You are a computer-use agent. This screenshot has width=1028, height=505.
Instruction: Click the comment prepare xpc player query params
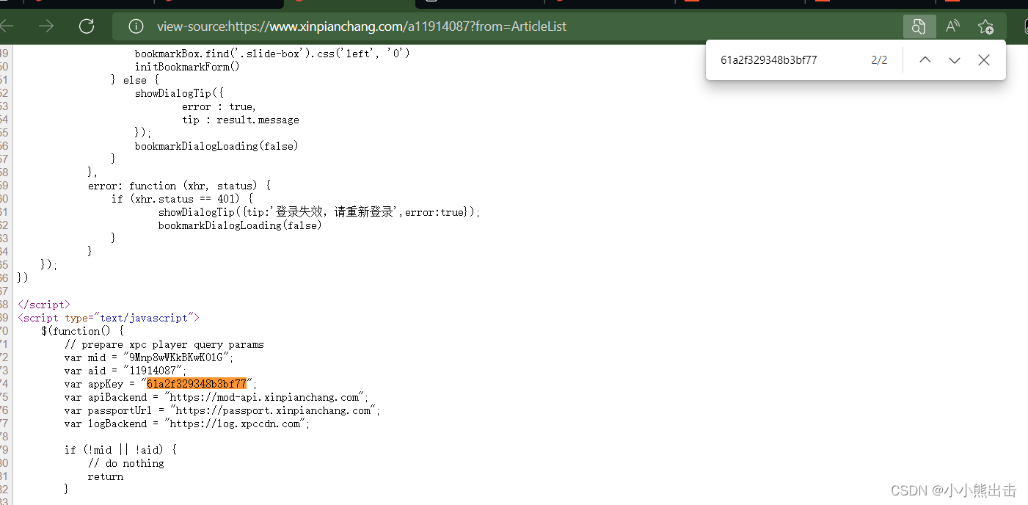coord(164,344)
